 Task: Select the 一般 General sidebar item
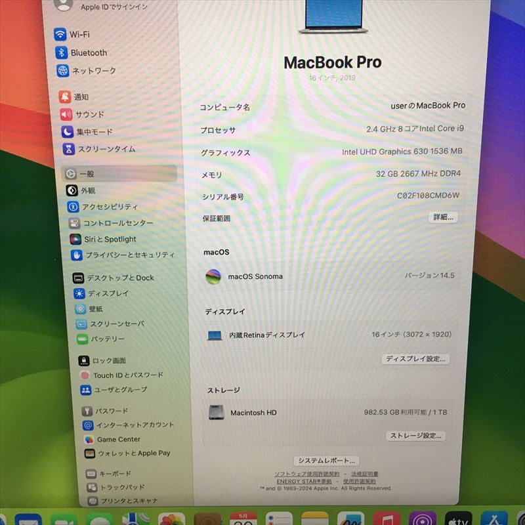click(x=119, y=174)
